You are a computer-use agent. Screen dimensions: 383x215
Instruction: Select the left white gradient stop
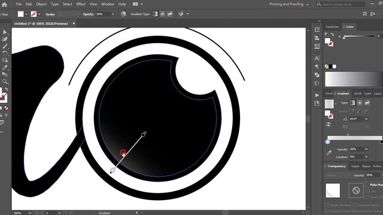click(328, 142)
